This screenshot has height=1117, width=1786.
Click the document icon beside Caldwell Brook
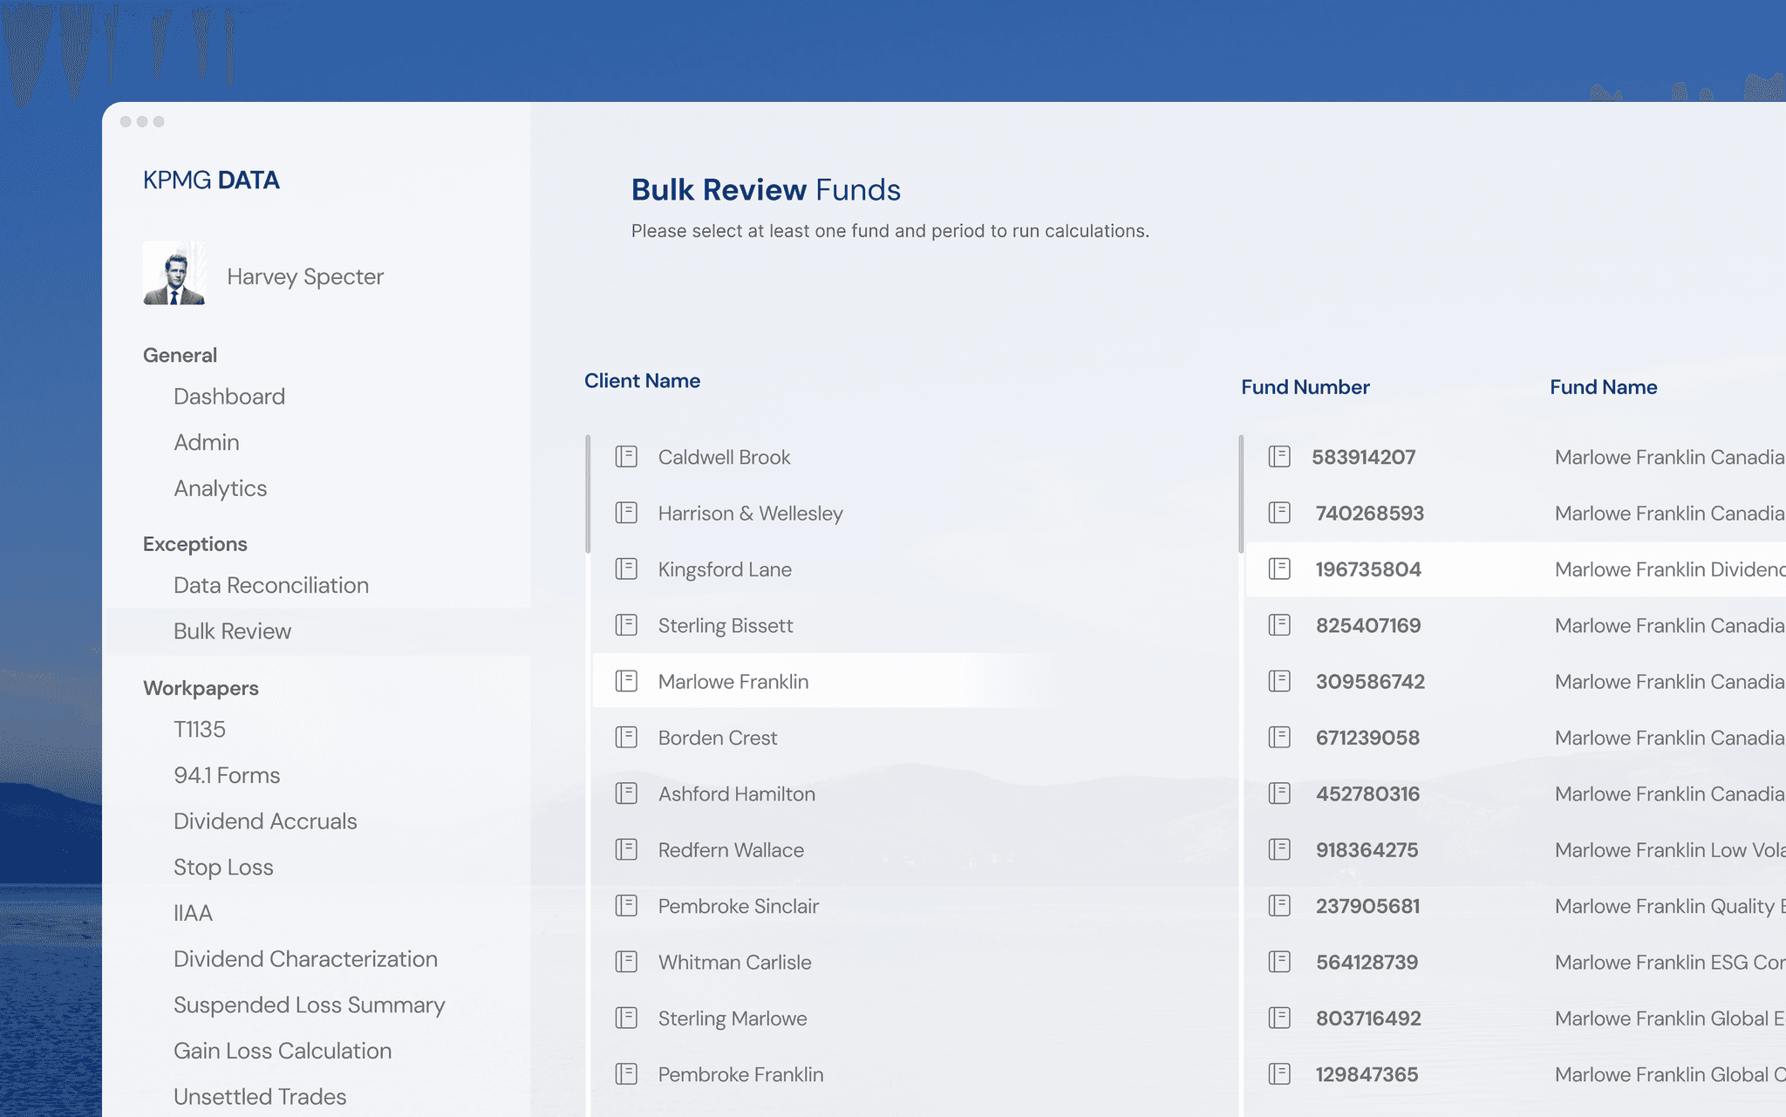click(626, 457)
